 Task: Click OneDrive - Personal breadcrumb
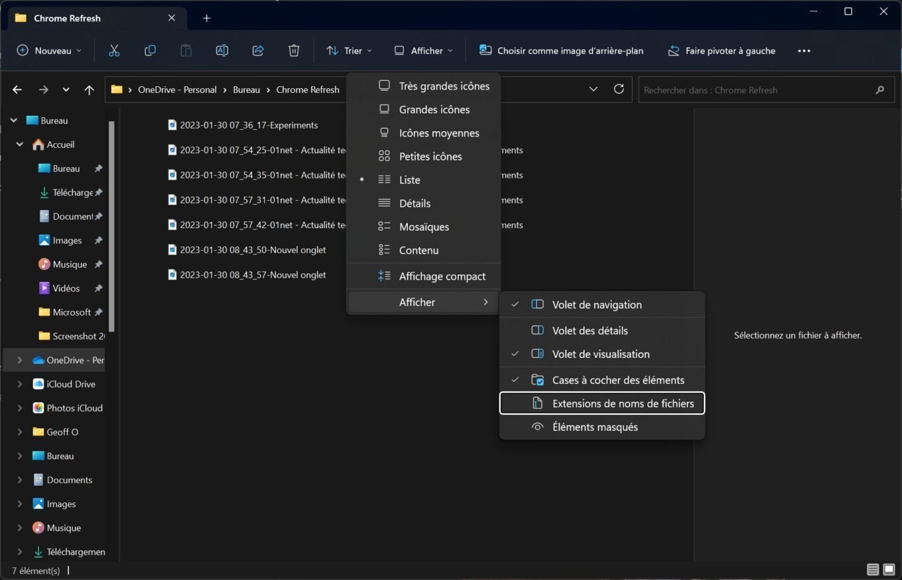point(177,89)
